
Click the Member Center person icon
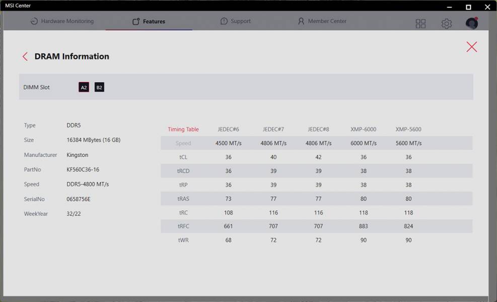coord(301,21)
